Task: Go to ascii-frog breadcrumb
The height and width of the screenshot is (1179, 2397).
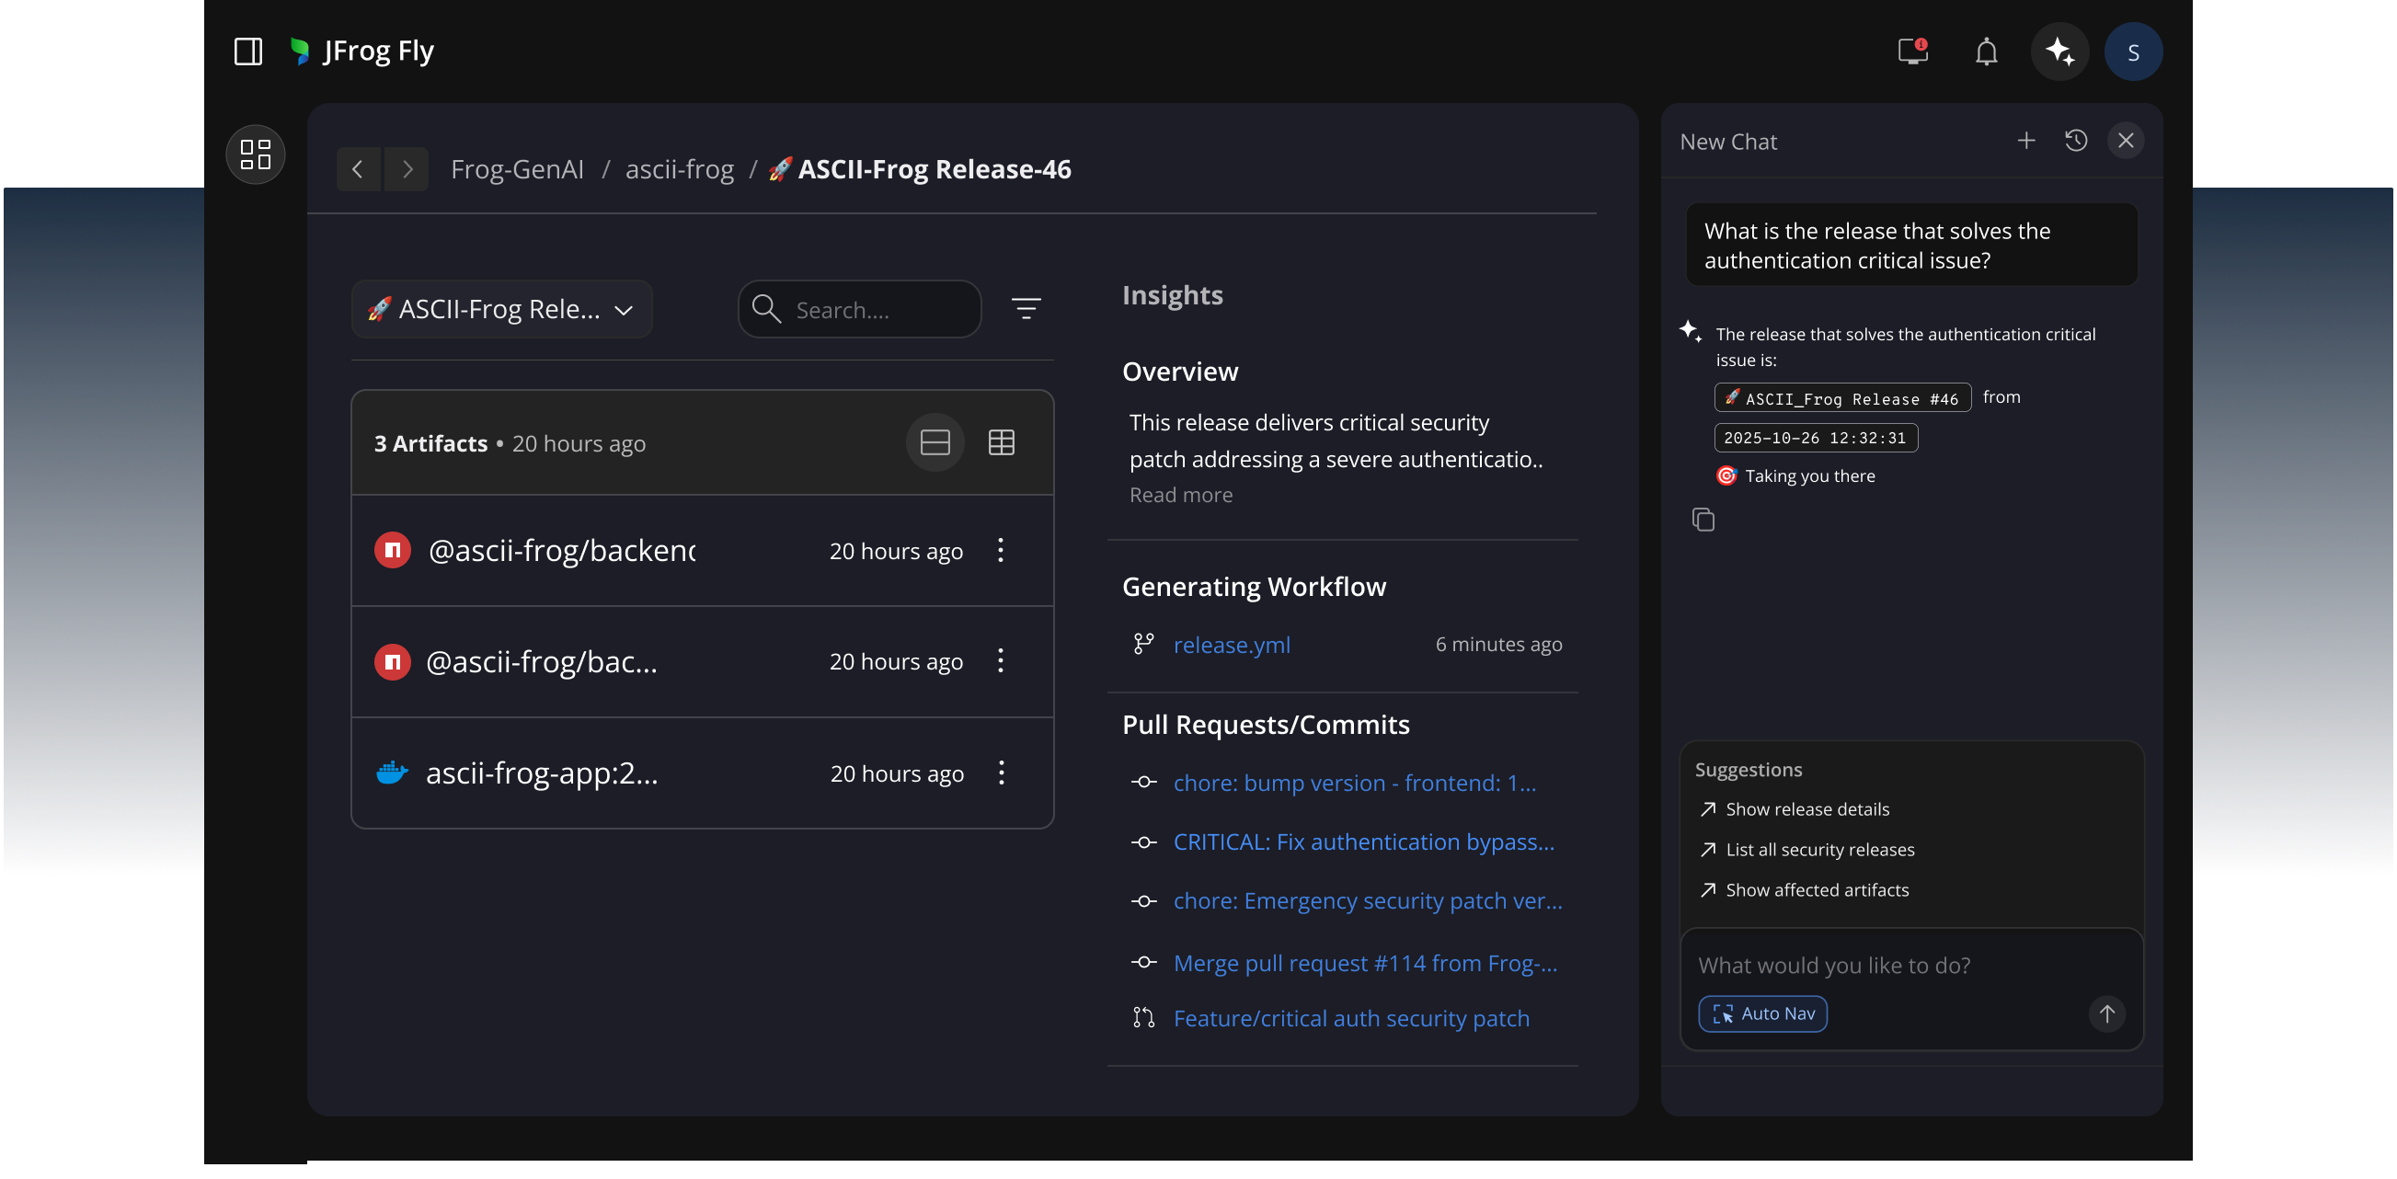Action: tap(680, 169)
